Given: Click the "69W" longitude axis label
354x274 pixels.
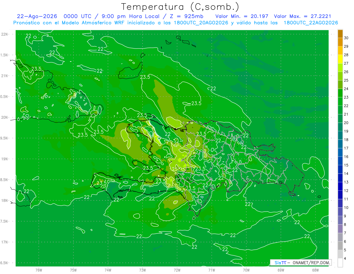Looking at the screenshot, I should tap(281, 270).
